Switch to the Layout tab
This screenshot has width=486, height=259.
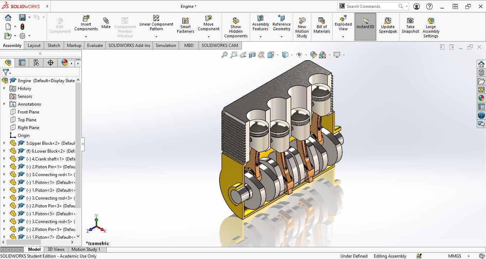(34, 46)
